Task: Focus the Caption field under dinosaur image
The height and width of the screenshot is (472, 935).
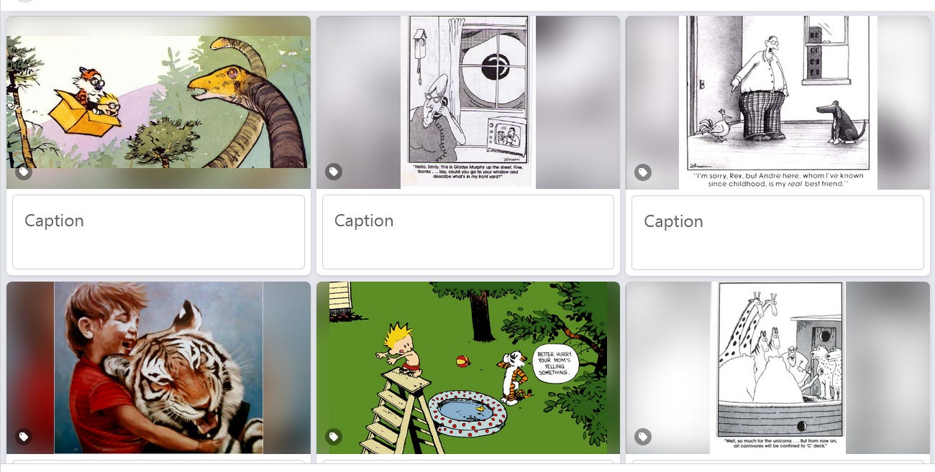Action: click(x=158, y=232)
